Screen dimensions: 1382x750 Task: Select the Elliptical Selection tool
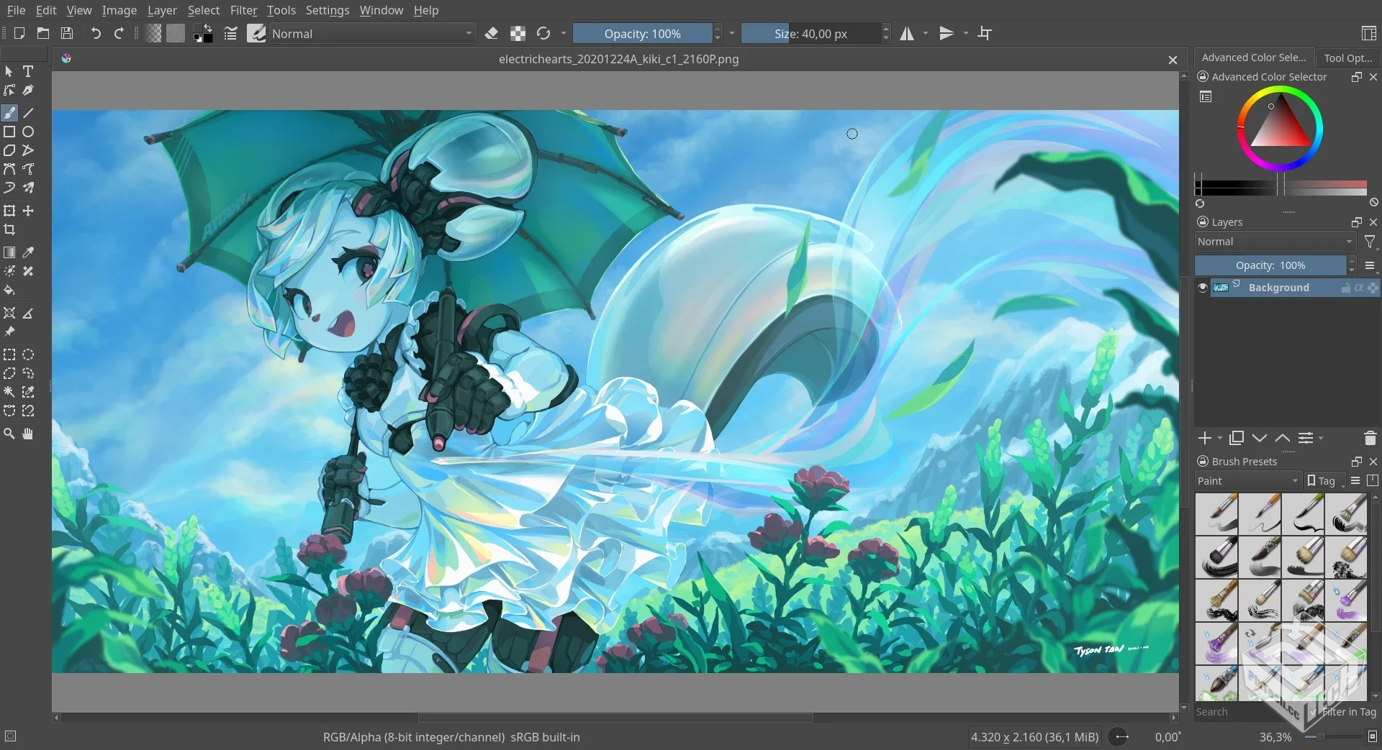click(28, 355)
